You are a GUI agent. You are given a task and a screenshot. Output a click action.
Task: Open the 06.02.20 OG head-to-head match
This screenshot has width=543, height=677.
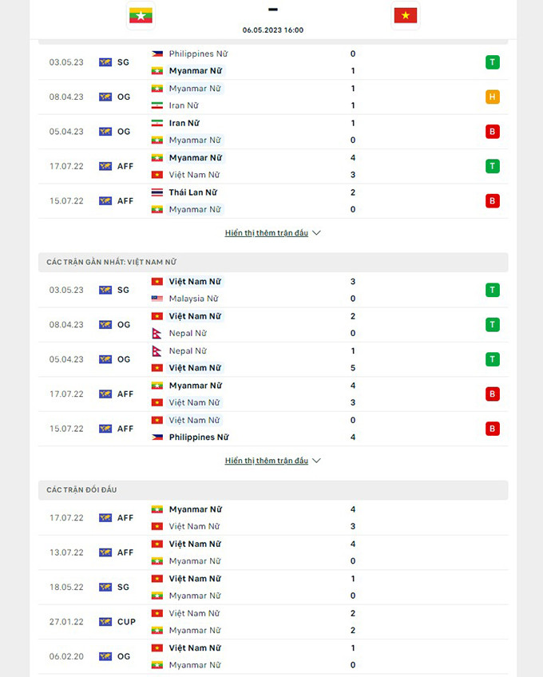coord(272,656)
